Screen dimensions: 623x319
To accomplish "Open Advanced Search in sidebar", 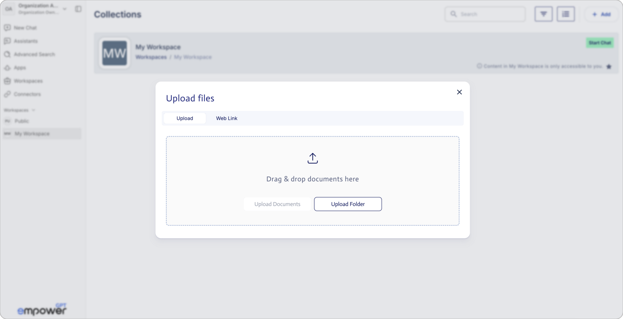I will coord(34,55).
